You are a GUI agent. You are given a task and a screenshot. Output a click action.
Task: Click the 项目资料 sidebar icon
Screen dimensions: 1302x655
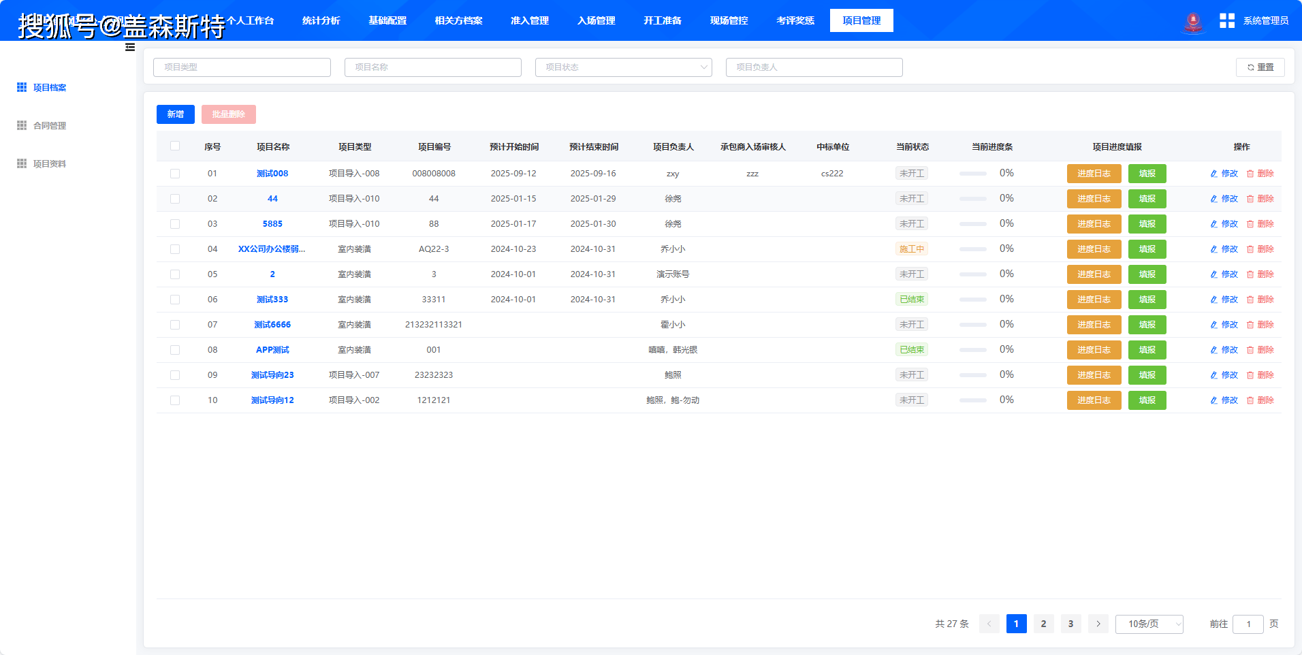coord(22,163)
